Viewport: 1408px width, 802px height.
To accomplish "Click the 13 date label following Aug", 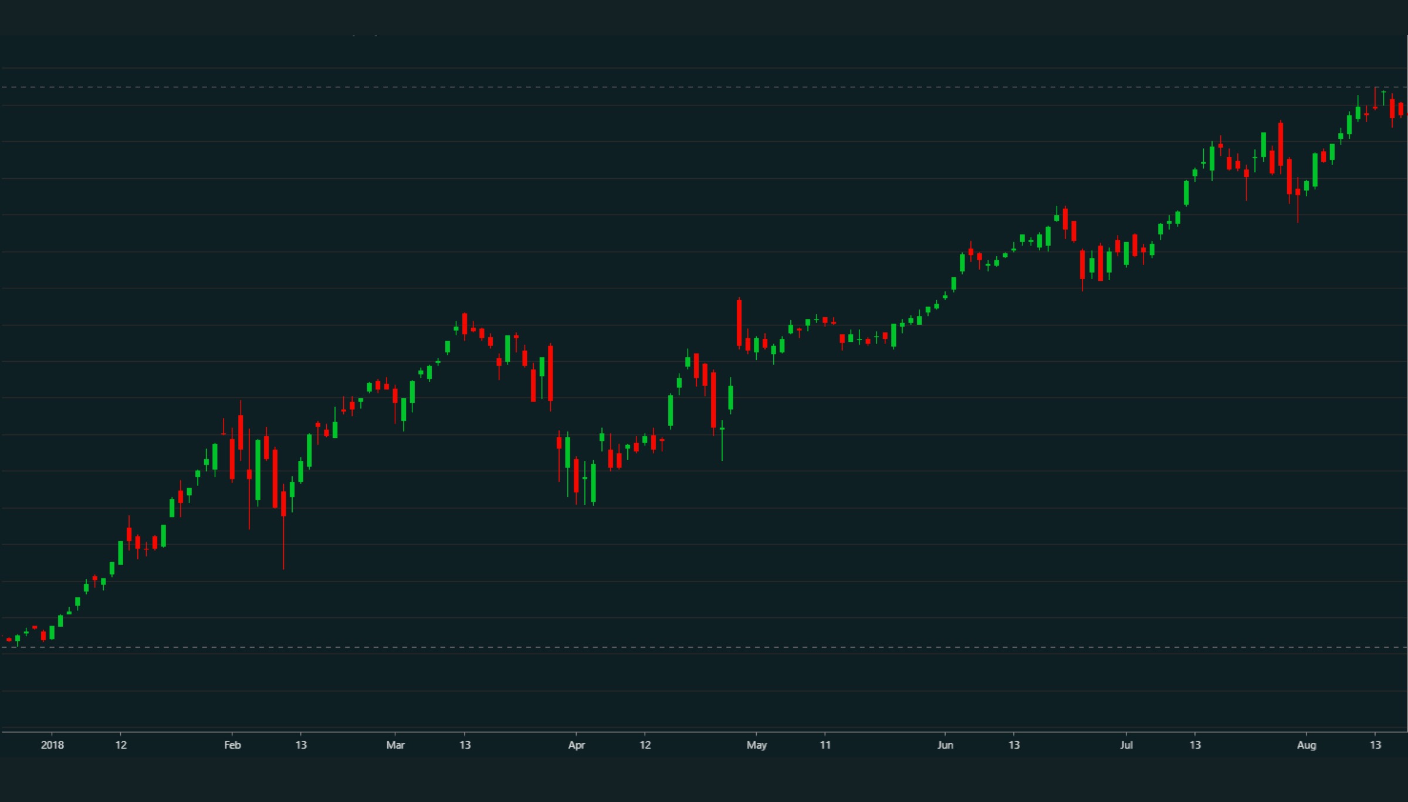I will (x=1376, y=745).
